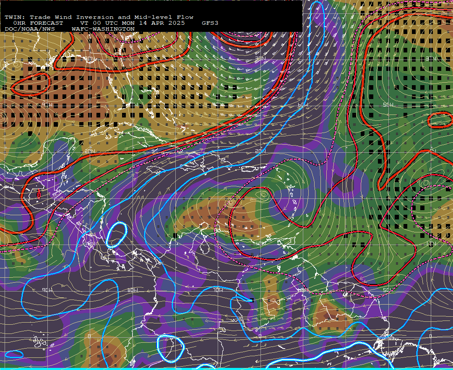Click the '20N' label north of Hispaniola

coord(260,151)
